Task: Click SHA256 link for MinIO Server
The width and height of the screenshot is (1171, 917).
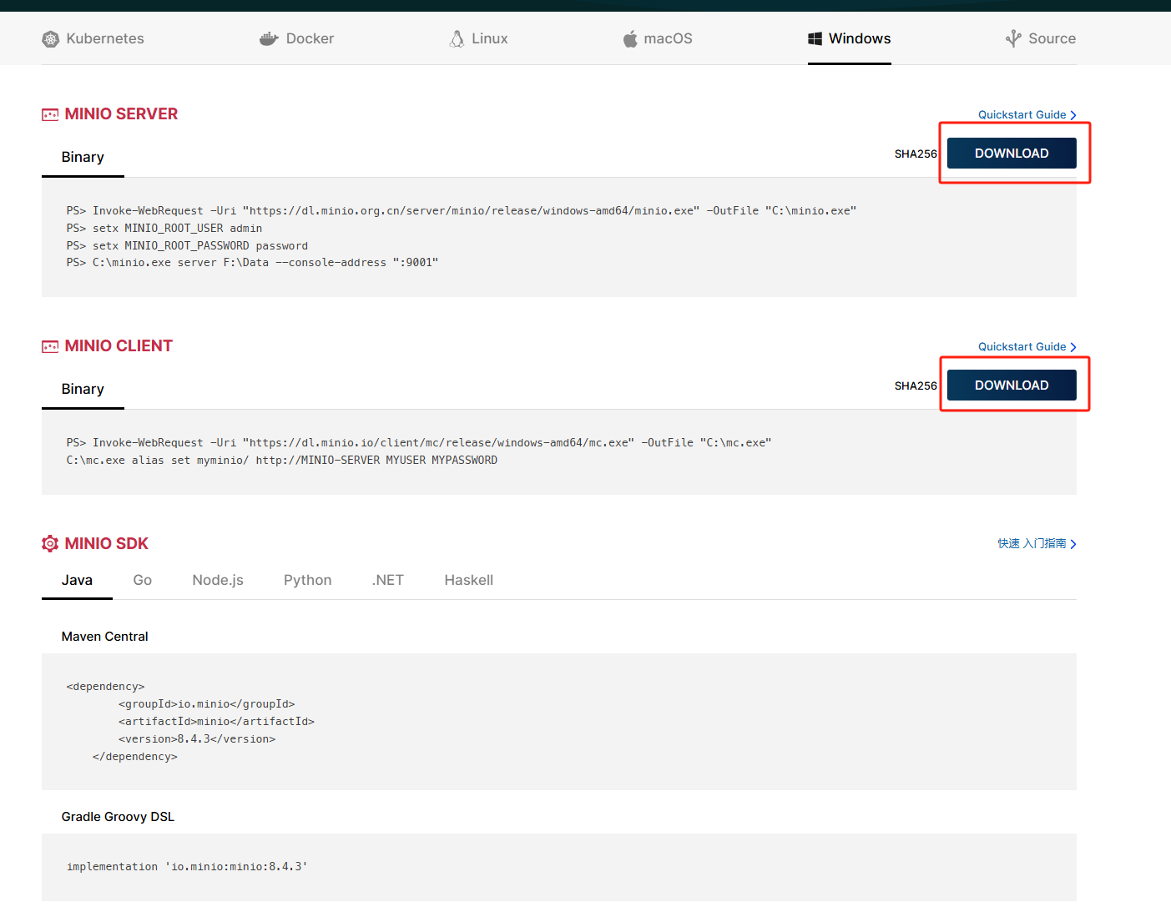Action: (x=916, y=154)
